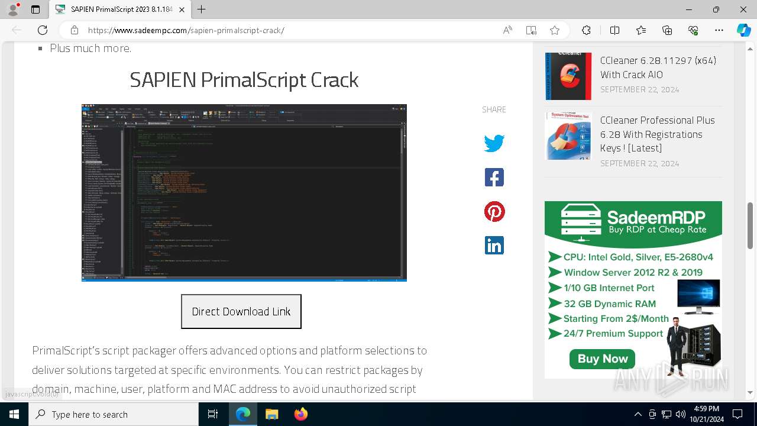Click the clock showing 4:59 PM
This screenshot has width=757, height=426.
(706, 409)
